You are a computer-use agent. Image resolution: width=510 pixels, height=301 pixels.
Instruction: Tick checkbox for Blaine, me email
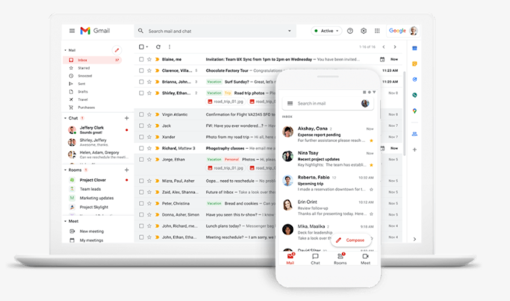coord(141,59)
